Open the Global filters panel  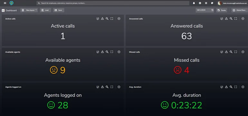click(239, 10)
